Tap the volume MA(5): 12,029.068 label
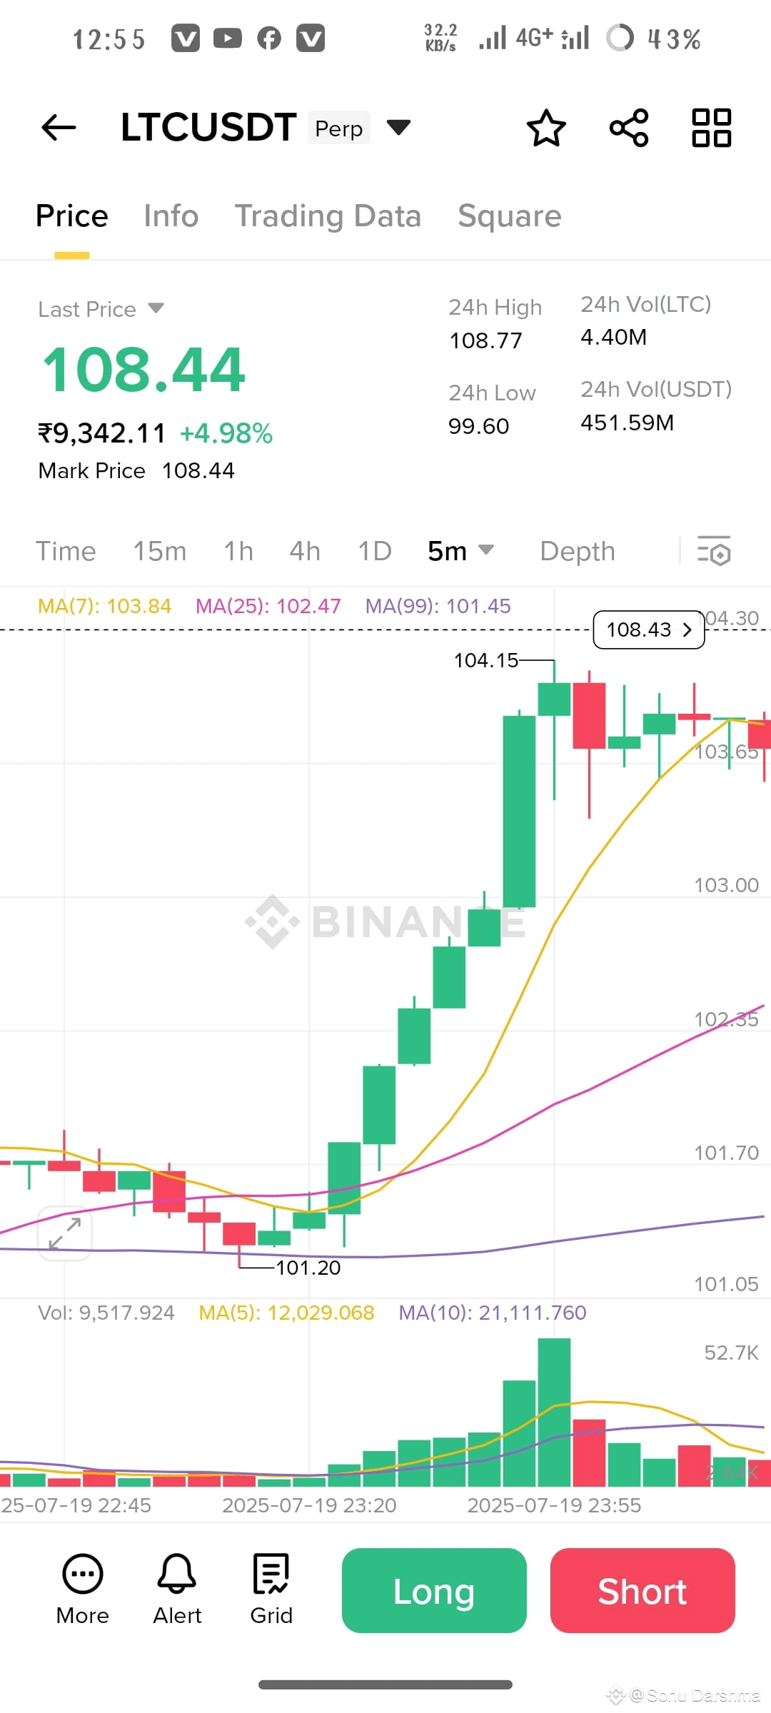 coord(286,1313)
